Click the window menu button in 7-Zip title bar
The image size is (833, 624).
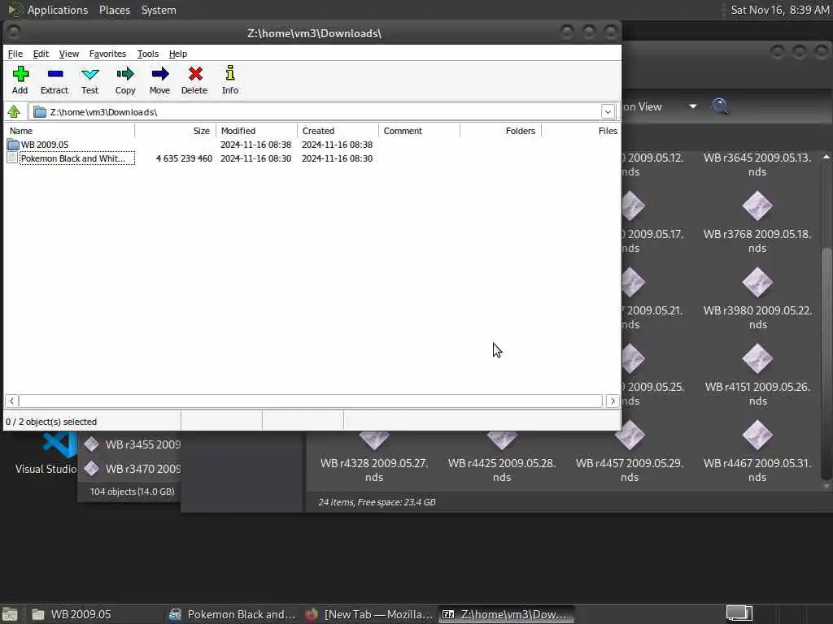tap(14, 32)
